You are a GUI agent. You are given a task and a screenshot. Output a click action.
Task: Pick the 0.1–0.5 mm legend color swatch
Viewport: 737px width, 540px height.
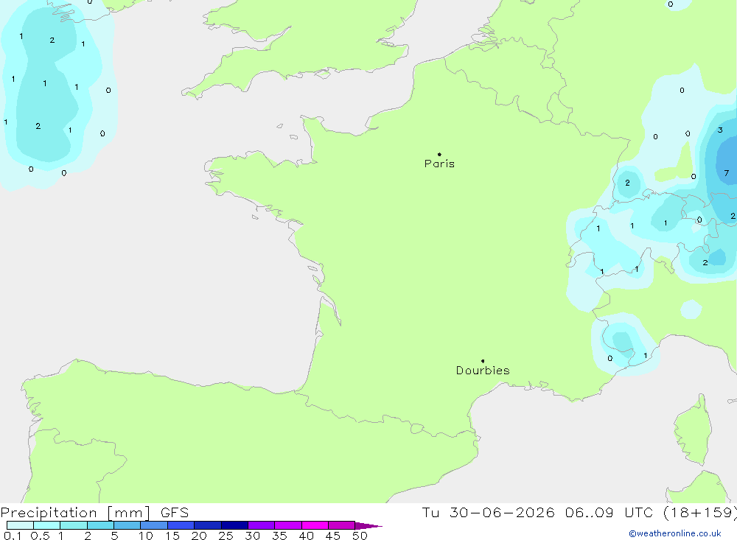tap(20, 525)
